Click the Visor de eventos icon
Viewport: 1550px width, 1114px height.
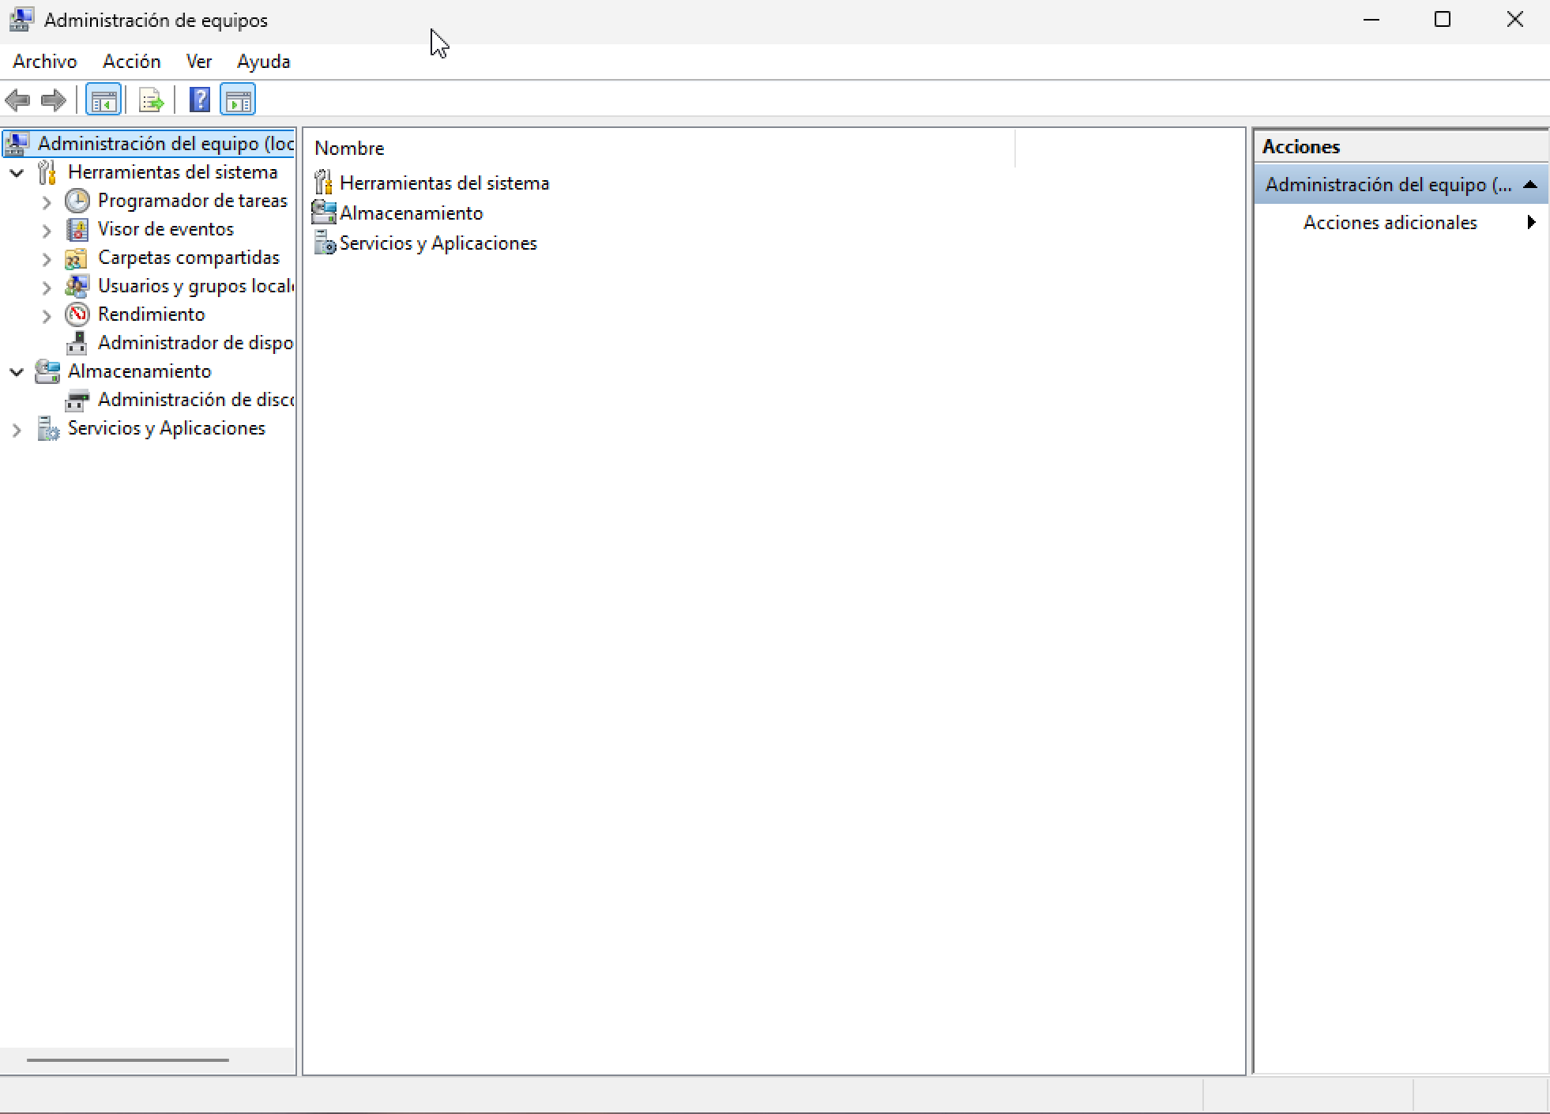pos(77,229)
